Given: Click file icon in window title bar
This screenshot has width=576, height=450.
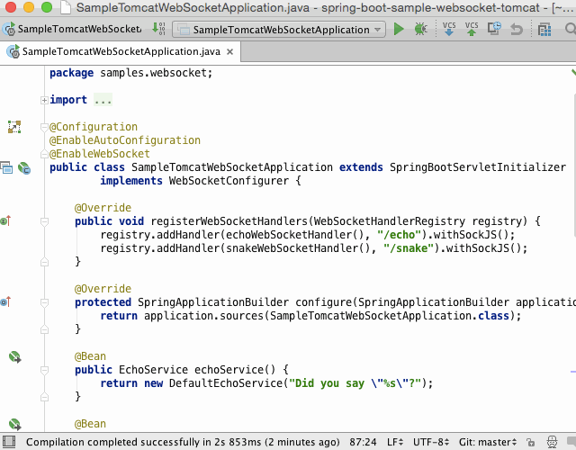Looking at the screenshot, I should point(66,7).
